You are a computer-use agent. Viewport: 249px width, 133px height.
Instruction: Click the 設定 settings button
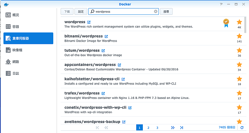[x=81, y=12]
